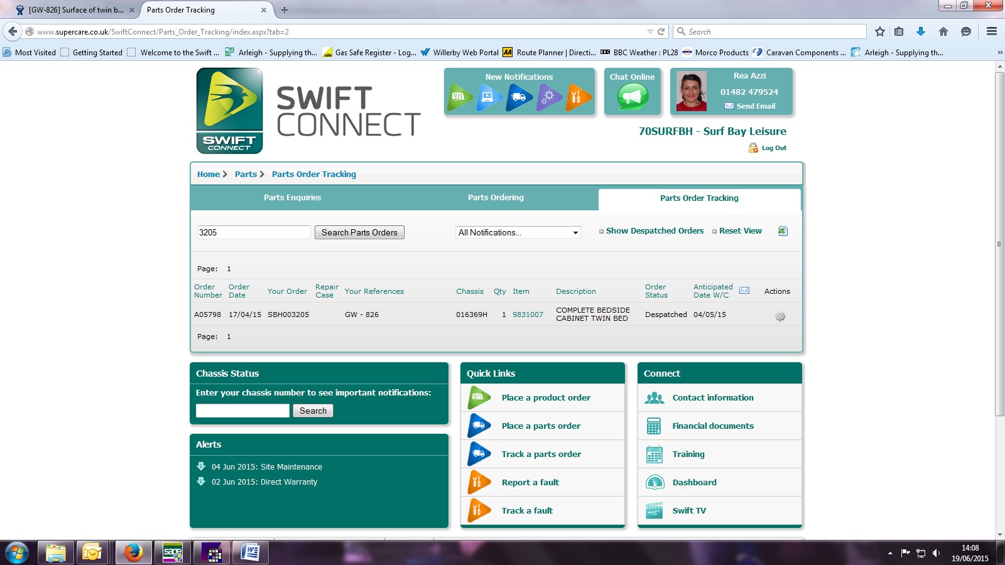Expand the 04 Jun Site Maintenance alert
1005x565 pixels.
[201, 466]
